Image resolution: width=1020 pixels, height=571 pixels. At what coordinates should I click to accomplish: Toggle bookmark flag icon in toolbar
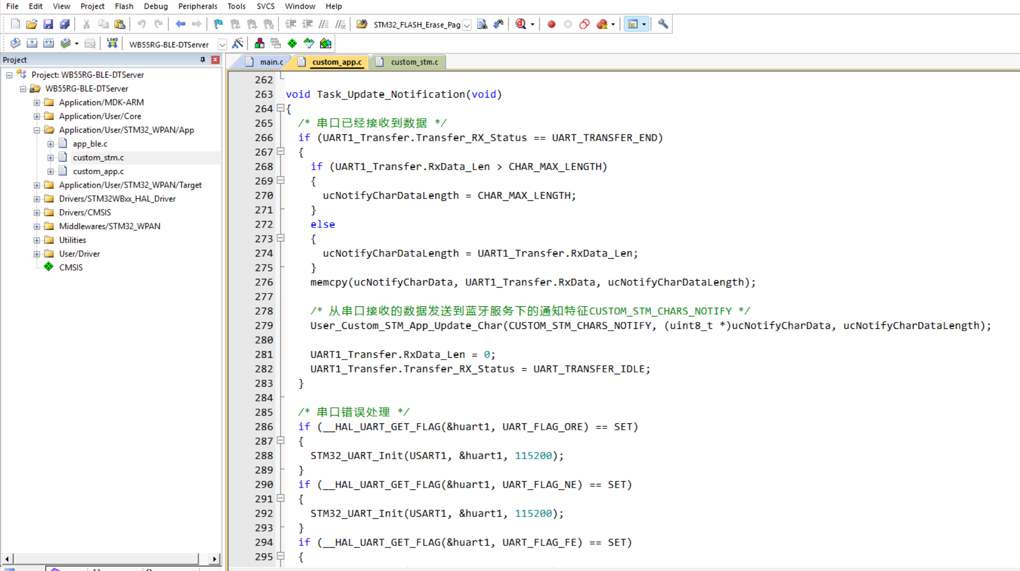pos(218,24)
